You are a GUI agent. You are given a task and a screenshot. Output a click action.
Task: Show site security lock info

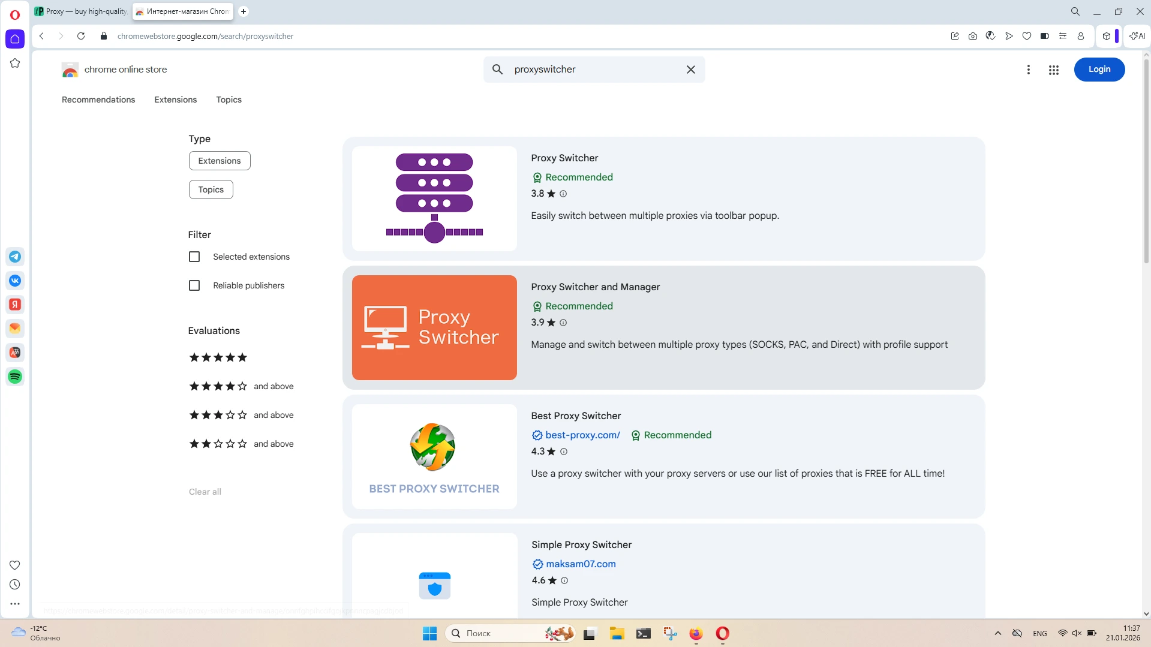(104, 36)
